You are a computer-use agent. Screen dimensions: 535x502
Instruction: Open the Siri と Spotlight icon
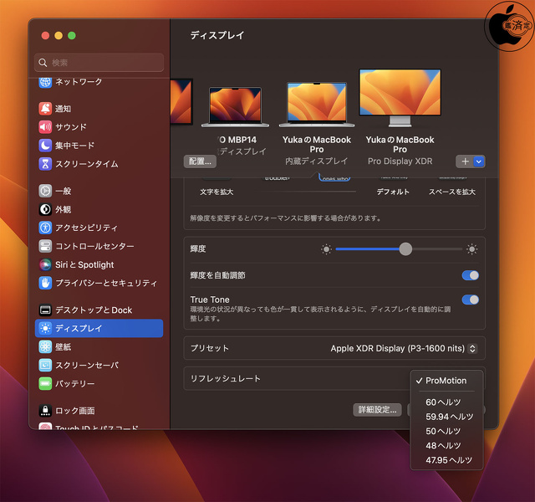click(45, 264)
